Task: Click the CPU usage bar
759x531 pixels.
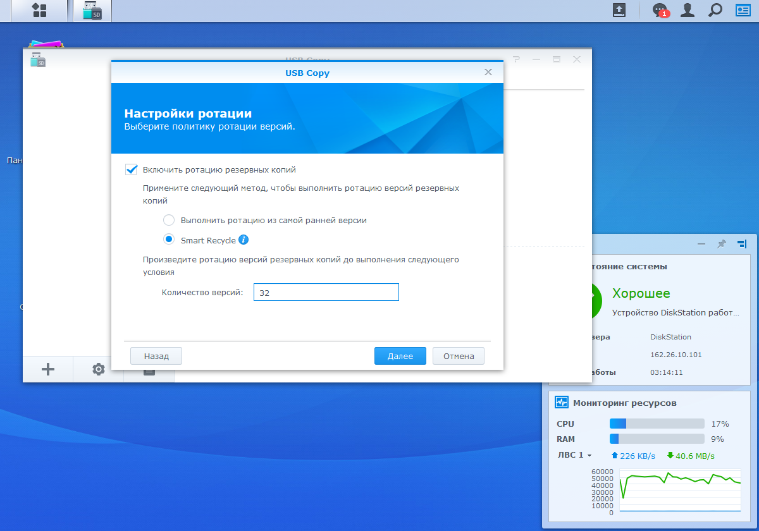Action: pyautogui.click(x=657, y=424)
